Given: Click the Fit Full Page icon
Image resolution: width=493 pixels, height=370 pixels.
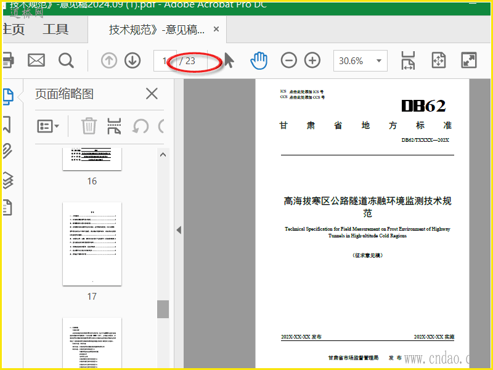Looking at the screenshot, I should (439, 60).
